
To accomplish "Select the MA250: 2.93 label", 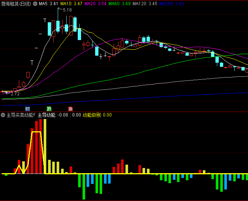I will pyautogui.click(x=172, y=4).
